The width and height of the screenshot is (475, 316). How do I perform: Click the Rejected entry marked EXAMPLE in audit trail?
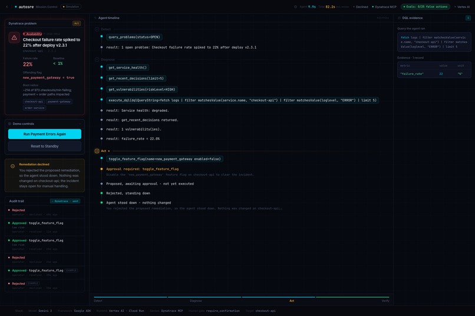[45, 285]
